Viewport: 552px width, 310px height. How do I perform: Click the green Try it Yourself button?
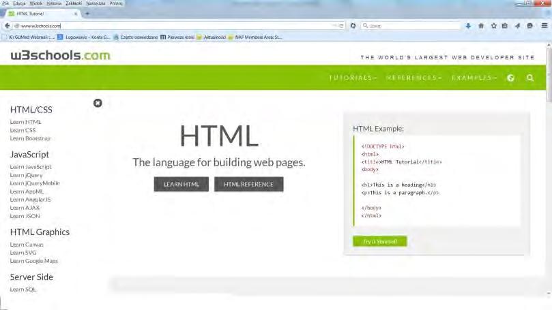[380, 241]
